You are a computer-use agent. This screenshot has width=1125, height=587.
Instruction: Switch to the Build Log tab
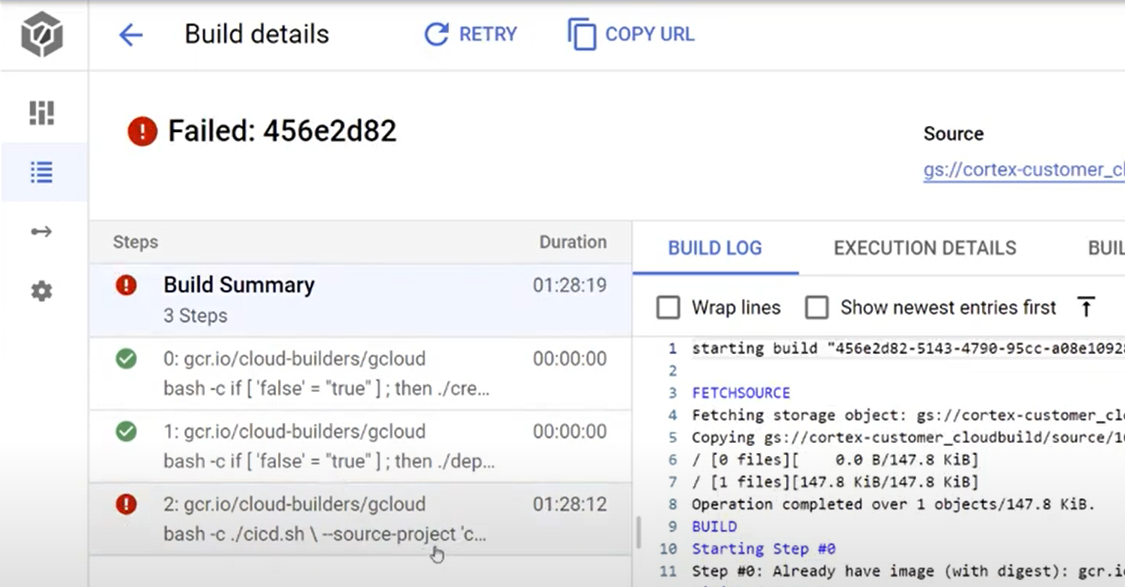tap(715, 248)
